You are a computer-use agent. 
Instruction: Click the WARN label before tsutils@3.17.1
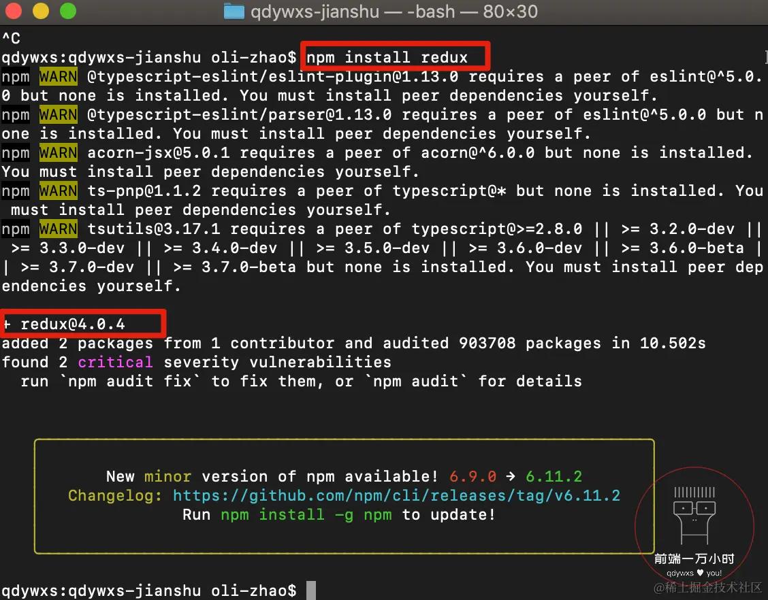coord(59,229)
